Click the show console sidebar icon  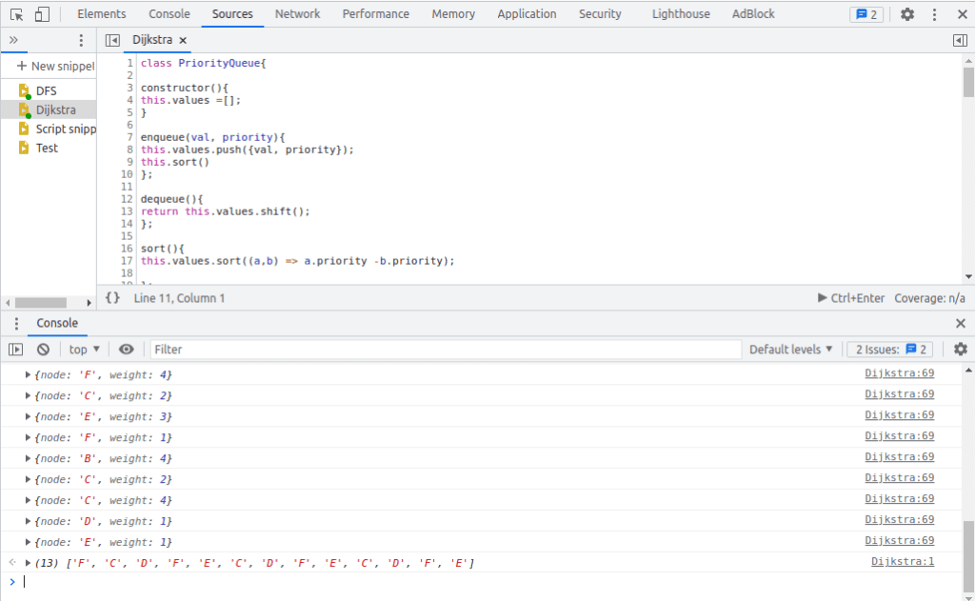pos(16,349)
